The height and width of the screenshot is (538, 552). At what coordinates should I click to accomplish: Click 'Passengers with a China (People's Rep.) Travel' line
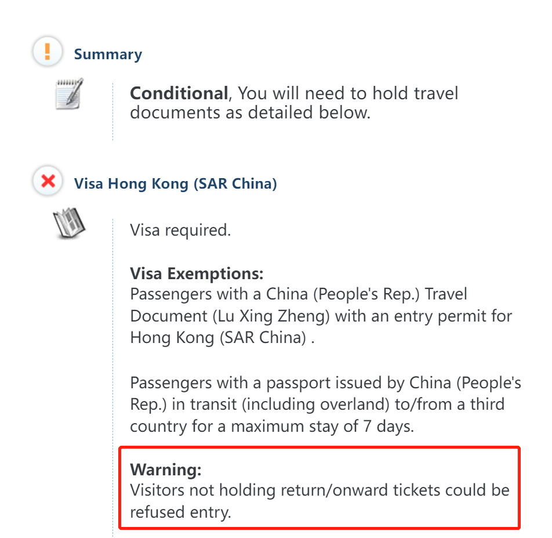coord(298,294)
